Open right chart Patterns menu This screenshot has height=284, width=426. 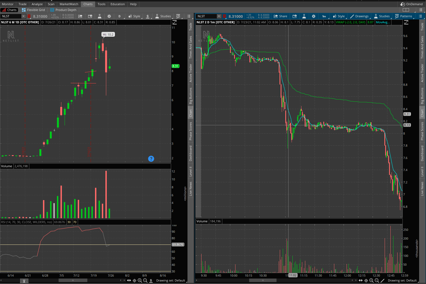(404, 16)
